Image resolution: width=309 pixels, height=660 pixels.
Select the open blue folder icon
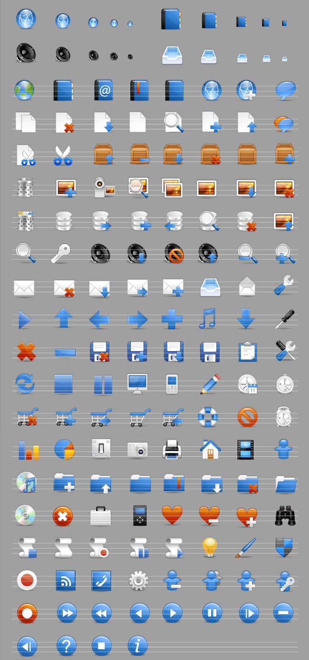tap(286, 484)
